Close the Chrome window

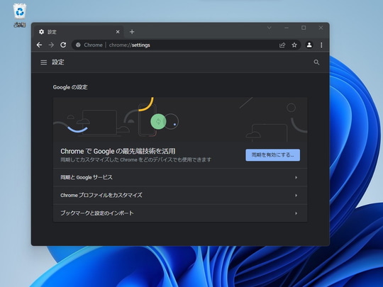321,28
